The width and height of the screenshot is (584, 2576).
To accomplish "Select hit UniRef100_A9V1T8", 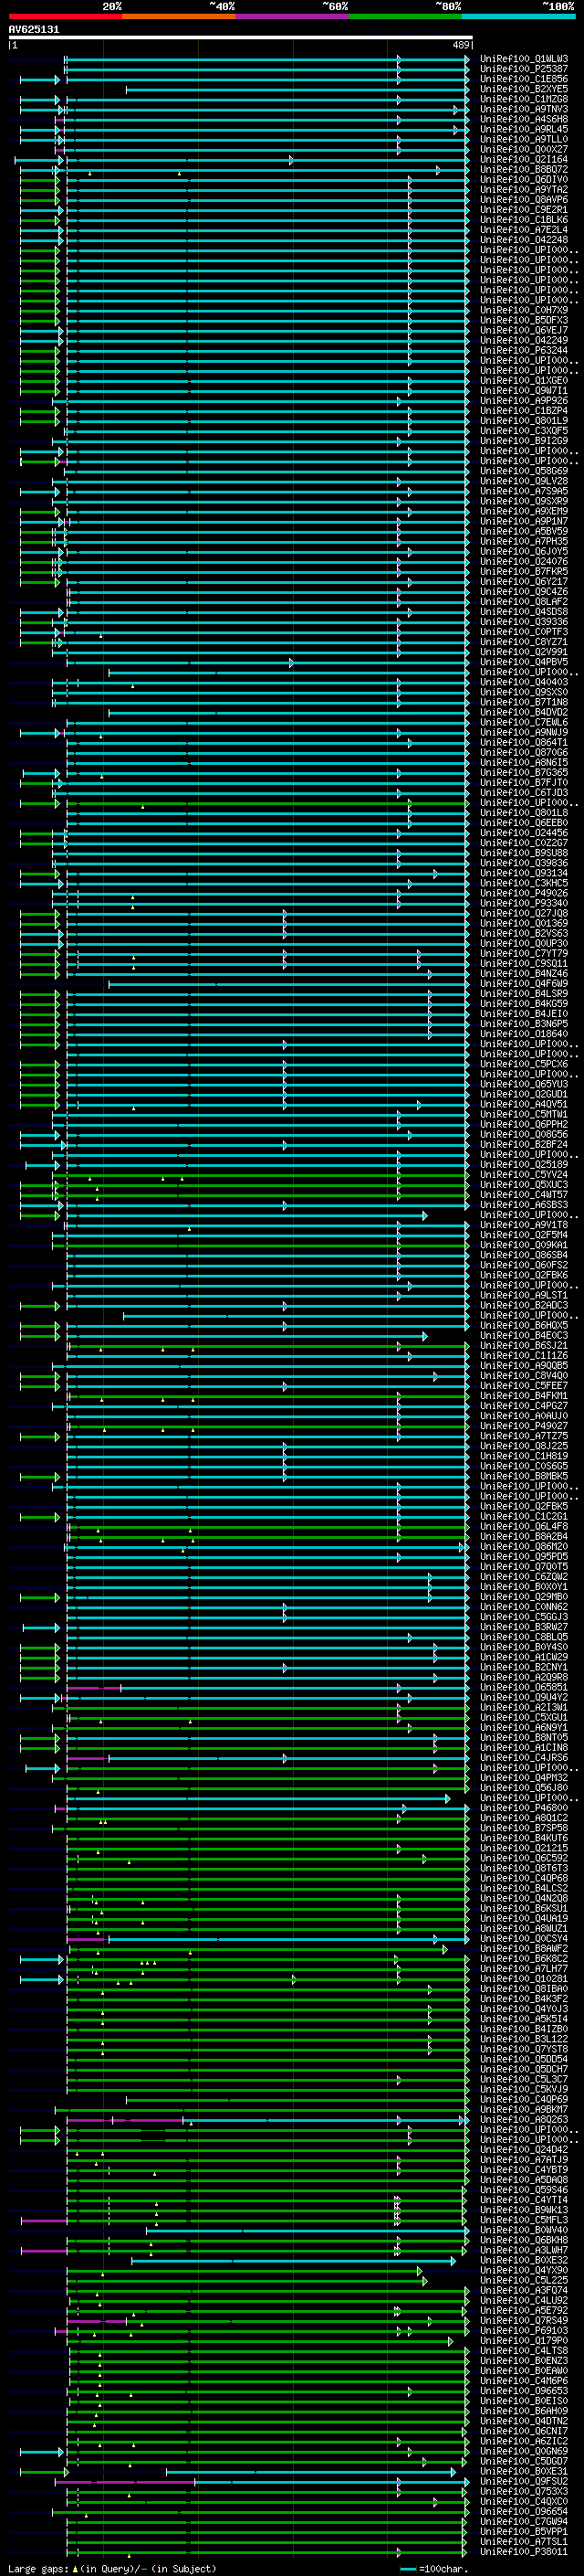I will coord(524,1225).
